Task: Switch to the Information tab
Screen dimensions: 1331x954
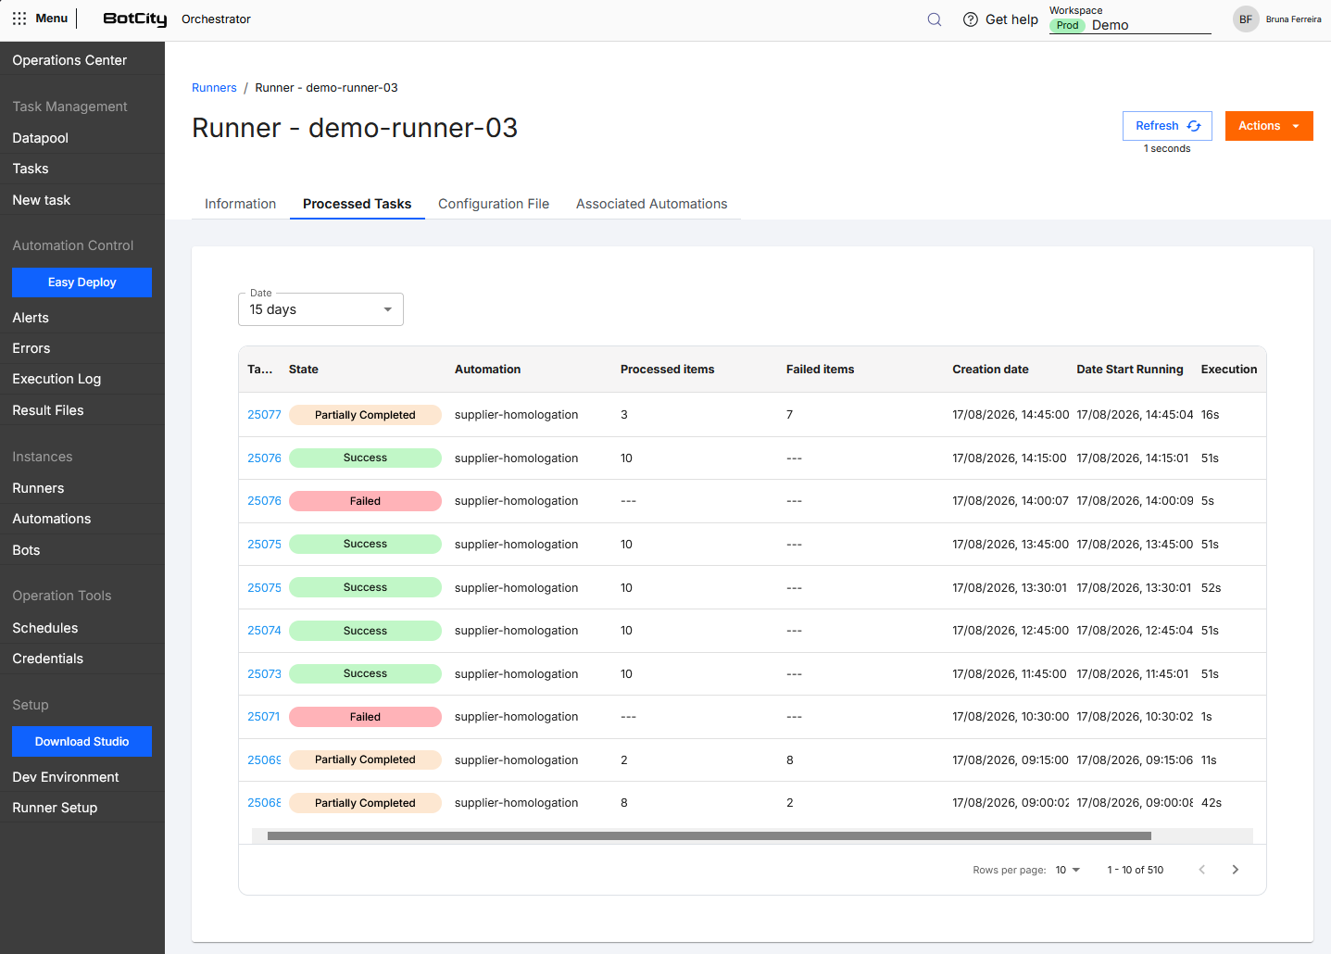Action: (x=240, y=204)
